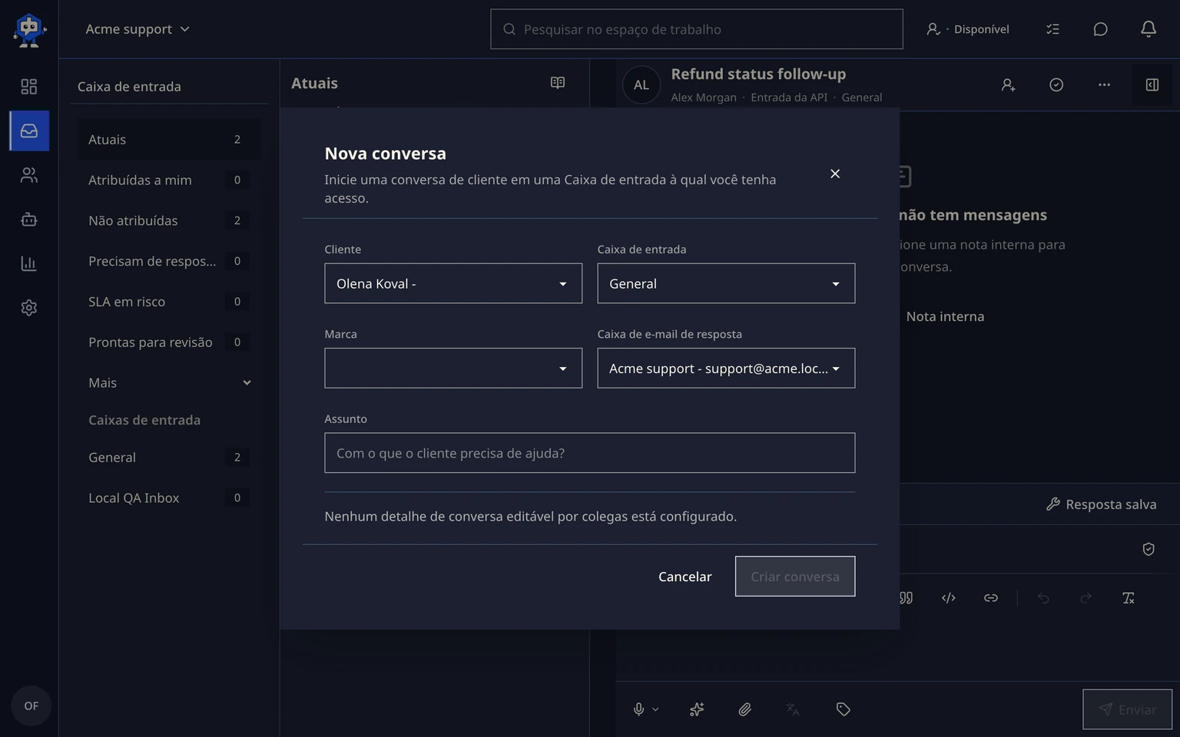Select the Atribuídas a mim view
The image size is (1180, 737).
(169, 180)
